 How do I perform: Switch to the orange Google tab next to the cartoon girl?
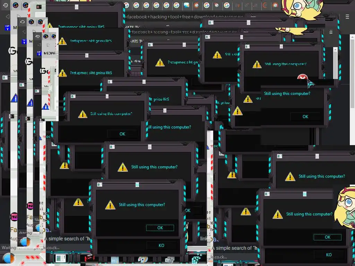coord(275,5)
